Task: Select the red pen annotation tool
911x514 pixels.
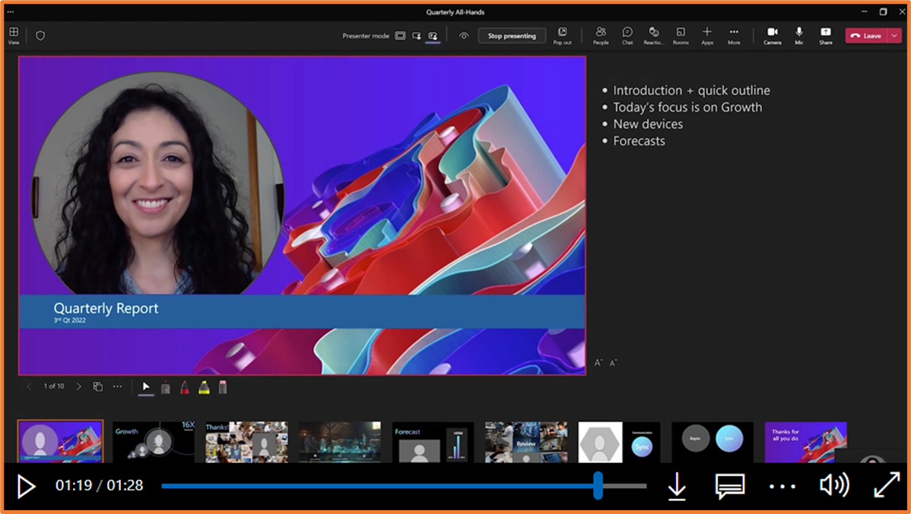Action: (x=185, y=387)
